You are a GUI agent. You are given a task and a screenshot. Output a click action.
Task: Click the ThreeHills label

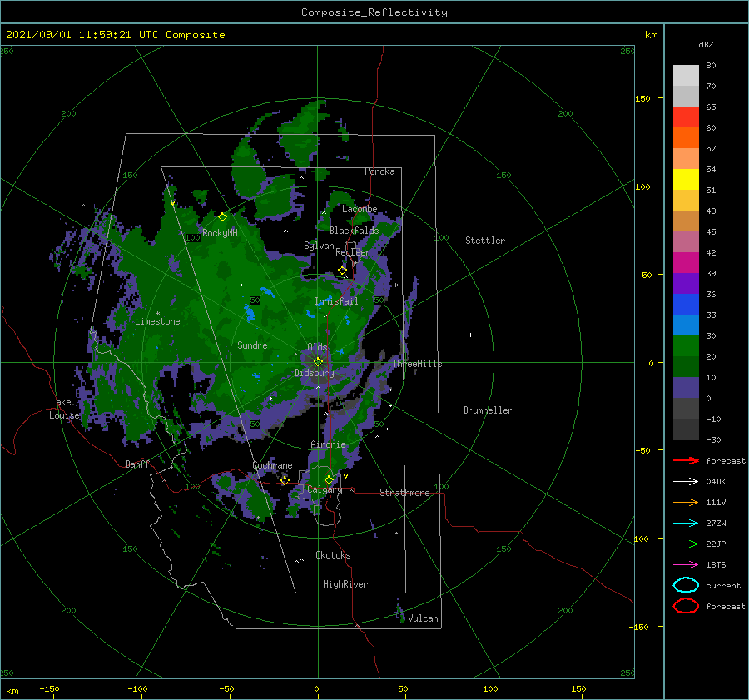[418, 364]
